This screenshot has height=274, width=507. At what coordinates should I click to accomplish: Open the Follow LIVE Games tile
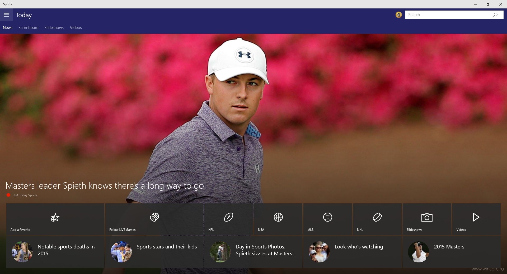coord(154,219)
